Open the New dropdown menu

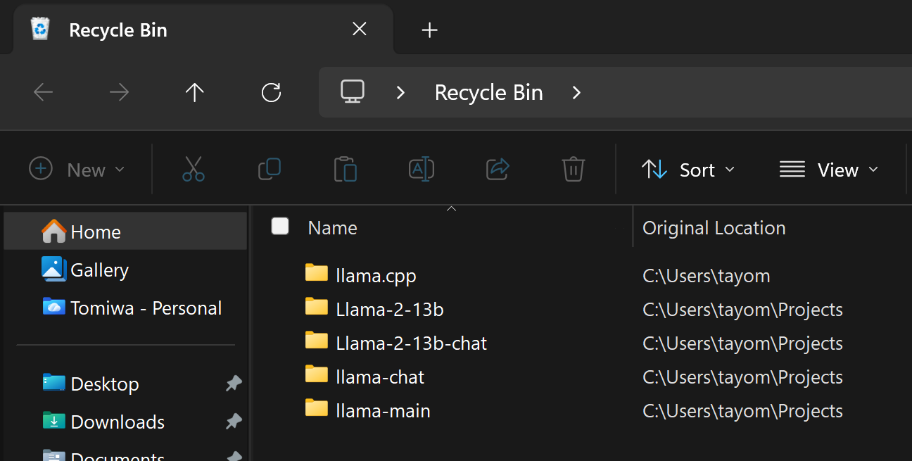click(77, 170)
